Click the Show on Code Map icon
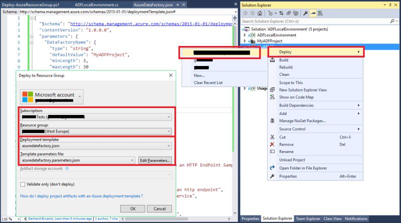The height and width of the screenshot is (223, 401). 272,97
